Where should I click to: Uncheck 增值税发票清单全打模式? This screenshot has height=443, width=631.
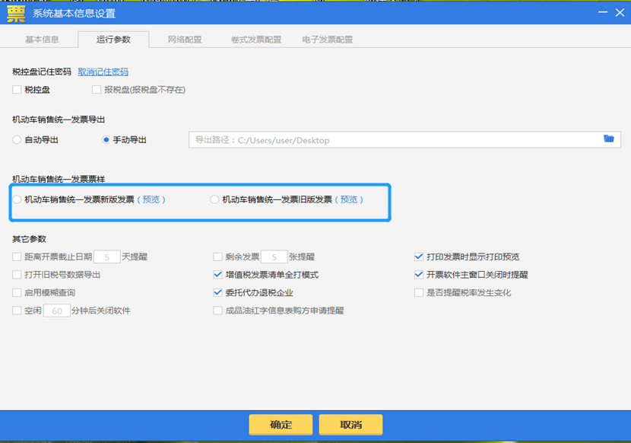(217, 275)
